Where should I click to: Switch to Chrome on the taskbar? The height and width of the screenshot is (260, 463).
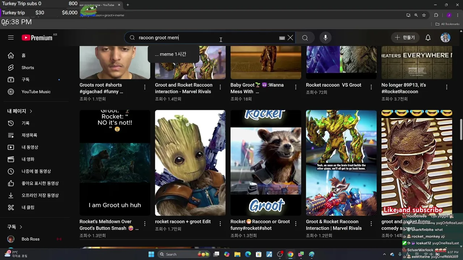pos(290,254)
